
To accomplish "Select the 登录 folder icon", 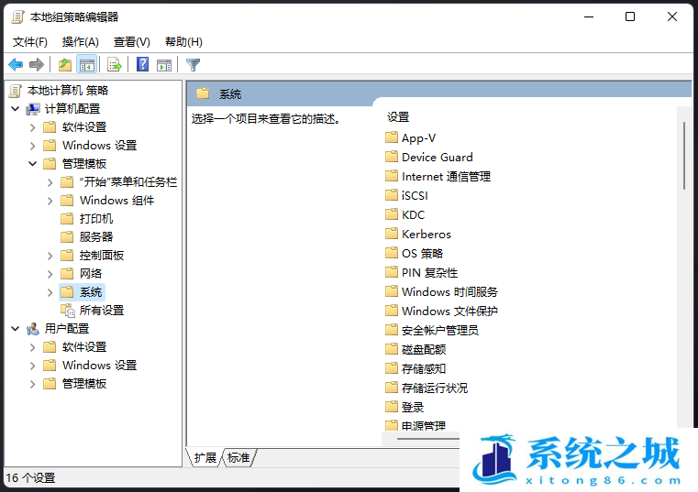I will [x=392, y=407].
